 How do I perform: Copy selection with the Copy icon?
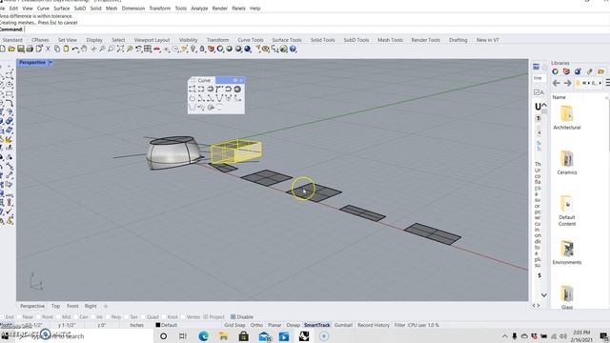(x=57, y=49)
